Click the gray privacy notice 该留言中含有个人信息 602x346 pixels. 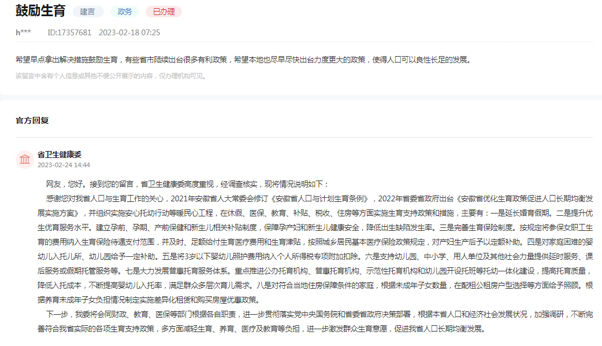111,76
